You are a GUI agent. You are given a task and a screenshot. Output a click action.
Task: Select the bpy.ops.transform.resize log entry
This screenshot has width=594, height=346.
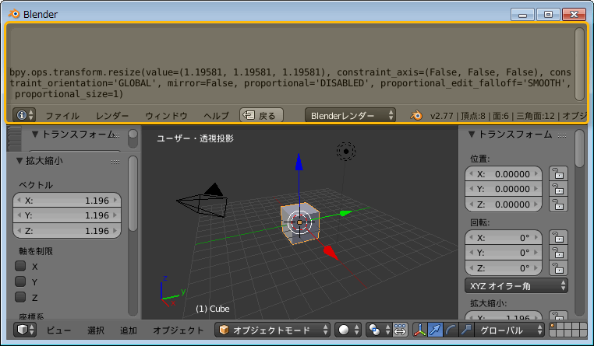290,83
